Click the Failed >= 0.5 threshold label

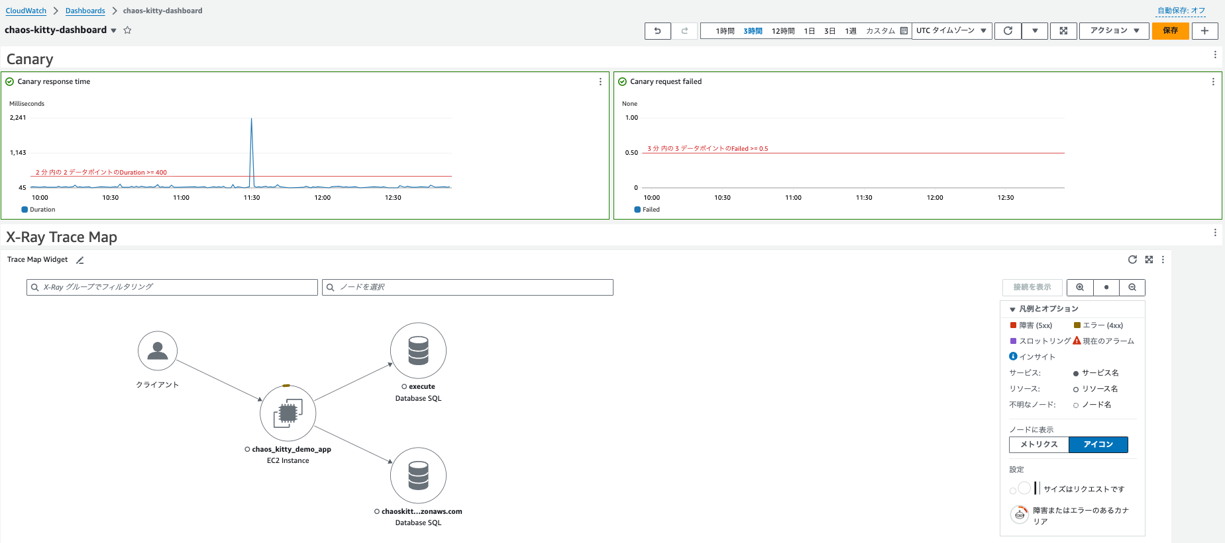[708, 149]
